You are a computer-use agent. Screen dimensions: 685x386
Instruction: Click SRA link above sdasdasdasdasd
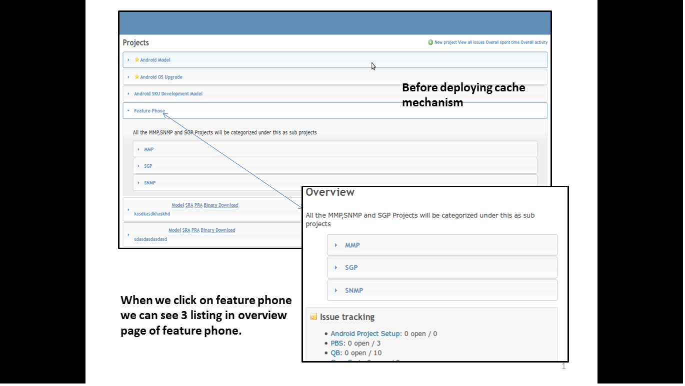186,230
